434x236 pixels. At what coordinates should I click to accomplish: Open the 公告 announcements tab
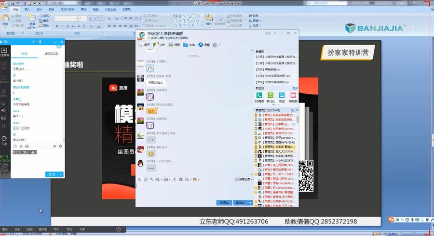[159, 45]
